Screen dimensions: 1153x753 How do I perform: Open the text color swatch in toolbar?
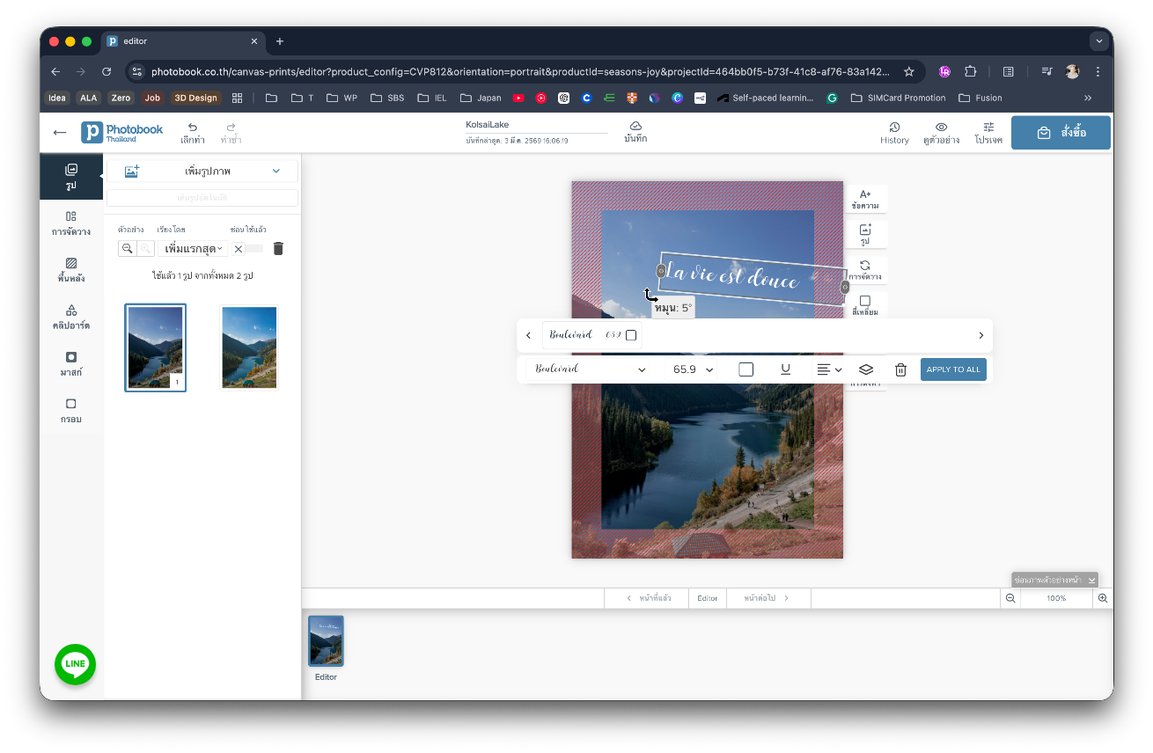click(745, 369)
